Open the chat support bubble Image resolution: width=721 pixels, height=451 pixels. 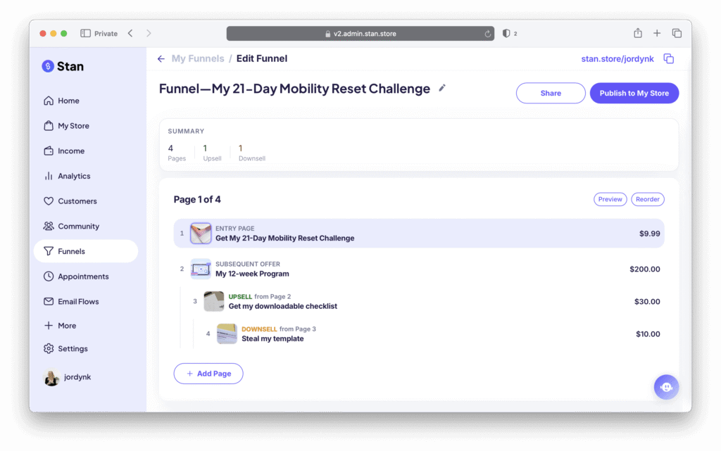[x=666, y=387]
